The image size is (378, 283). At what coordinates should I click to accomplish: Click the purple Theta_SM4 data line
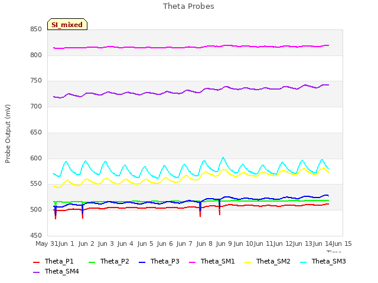coord(190,91)
